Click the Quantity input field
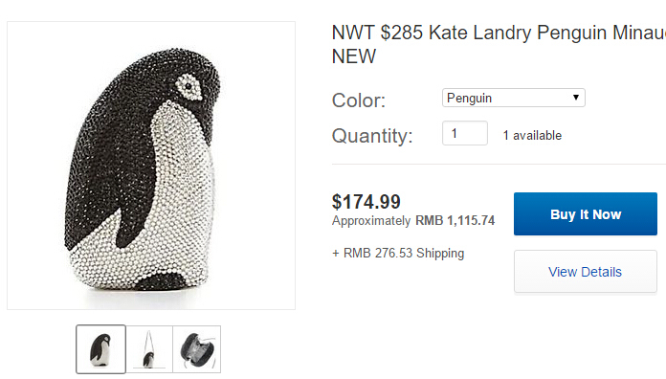This screenshot has width=666, height=379. point(465,133)
